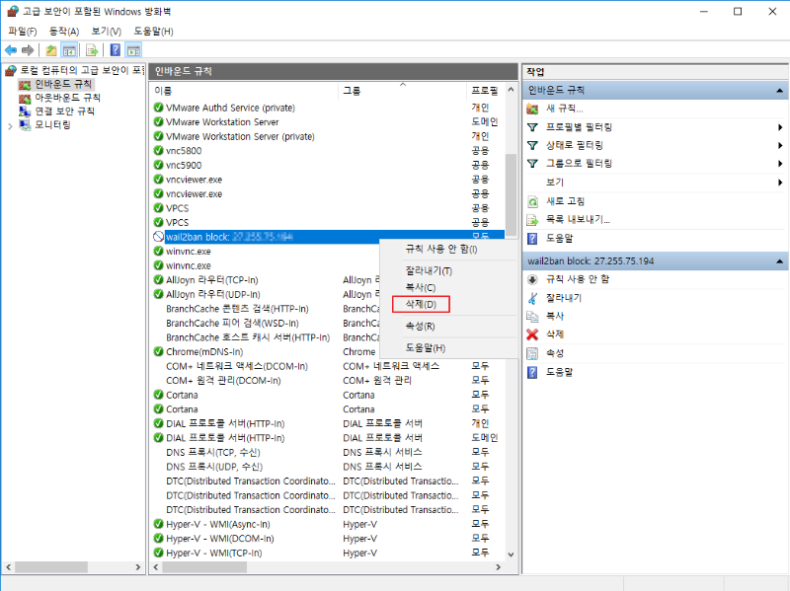
Task: Click the 새 규칙 new rule icon
Action: 532,109
